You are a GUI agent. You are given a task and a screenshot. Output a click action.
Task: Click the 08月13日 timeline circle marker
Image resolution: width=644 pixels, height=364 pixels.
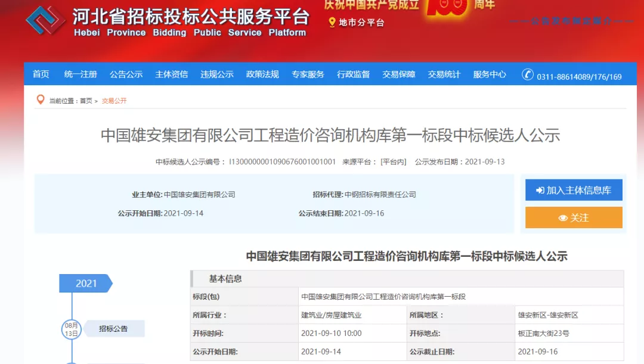[72, 329]
